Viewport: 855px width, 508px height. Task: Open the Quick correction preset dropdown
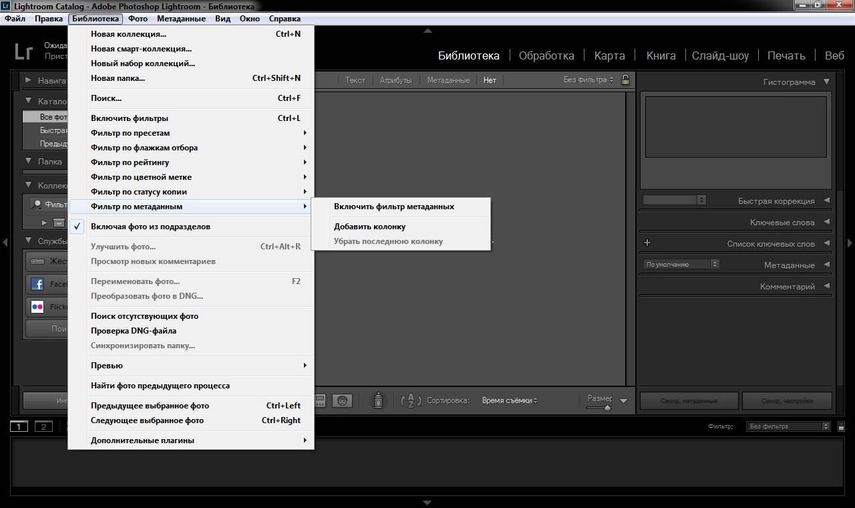click(674, 200)
